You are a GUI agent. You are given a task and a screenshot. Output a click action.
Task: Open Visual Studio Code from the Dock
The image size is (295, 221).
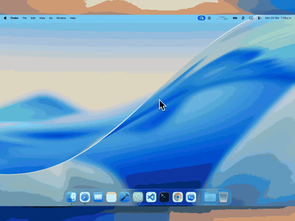point(151,197)
